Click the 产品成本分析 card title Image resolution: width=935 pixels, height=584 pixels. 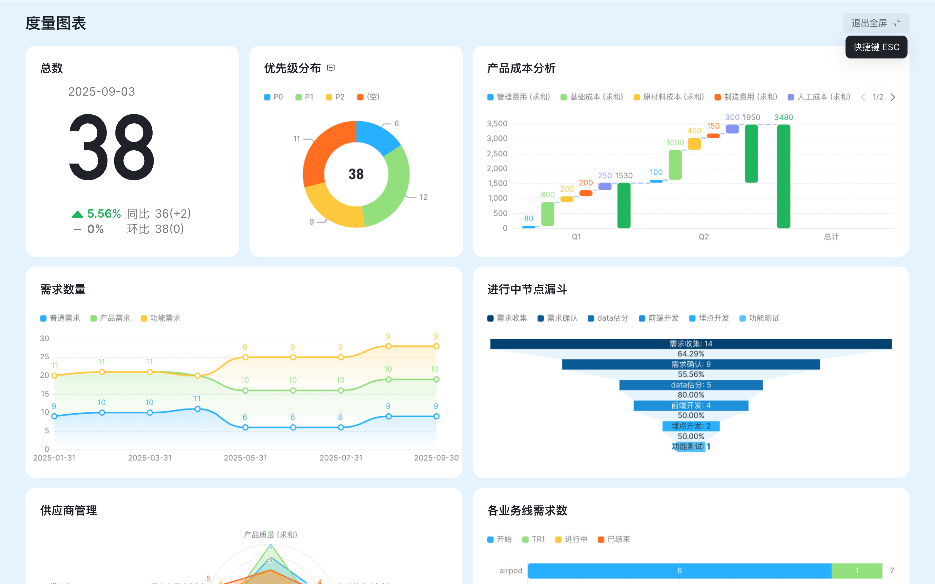pos(522,68)
